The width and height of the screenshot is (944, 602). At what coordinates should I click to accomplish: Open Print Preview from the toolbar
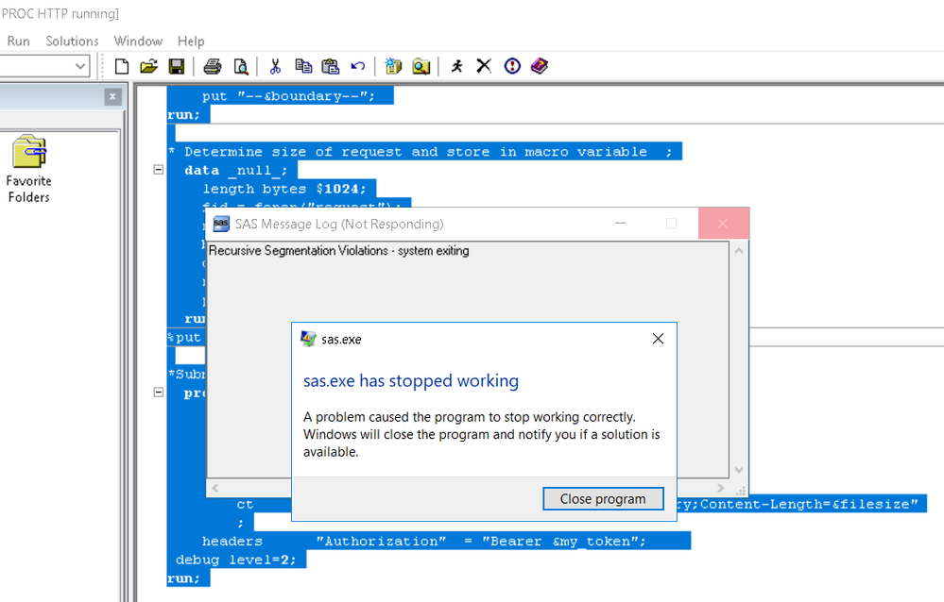pos(241,66)
